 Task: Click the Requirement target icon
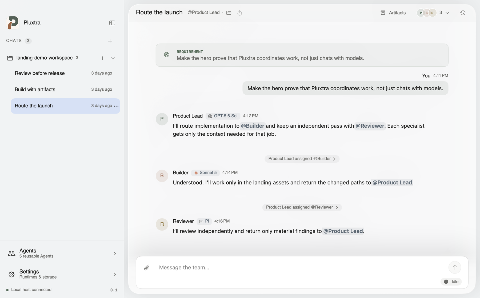click(x=167, y=55)
